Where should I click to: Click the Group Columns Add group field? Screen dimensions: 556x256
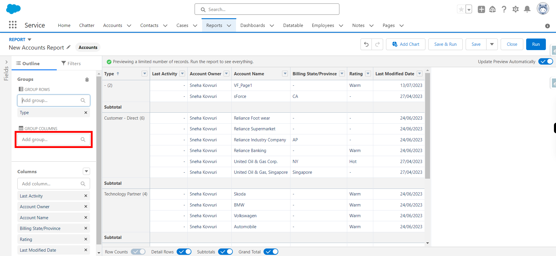(54, 139)
